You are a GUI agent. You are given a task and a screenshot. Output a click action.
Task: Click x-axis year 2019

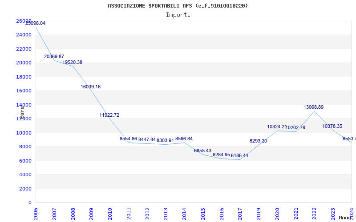[259, 214]
